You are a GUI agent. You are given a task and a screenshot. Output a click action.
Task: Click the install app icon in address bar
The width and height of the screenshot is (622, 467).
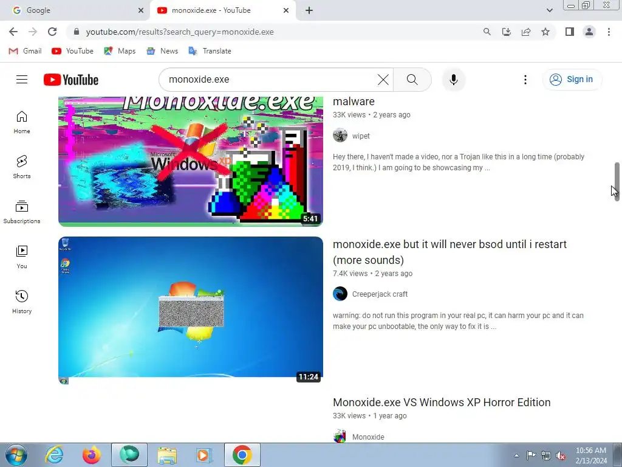click(507, 32)
